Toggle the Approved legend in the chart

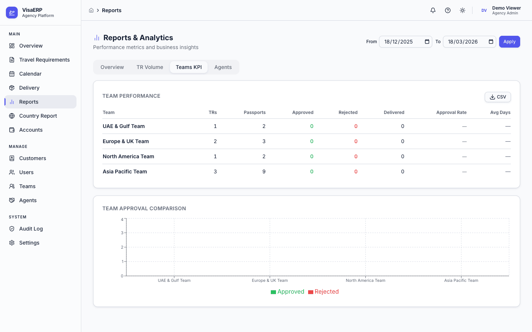click(287, 291)
